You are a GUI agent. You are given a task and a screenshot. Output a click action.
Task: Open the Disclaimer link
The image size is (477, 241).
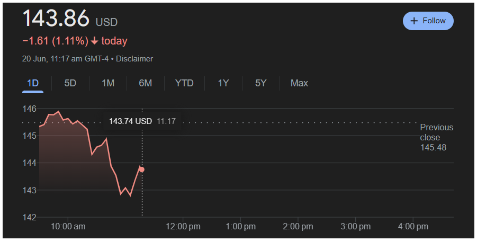(x=134, y=59)
